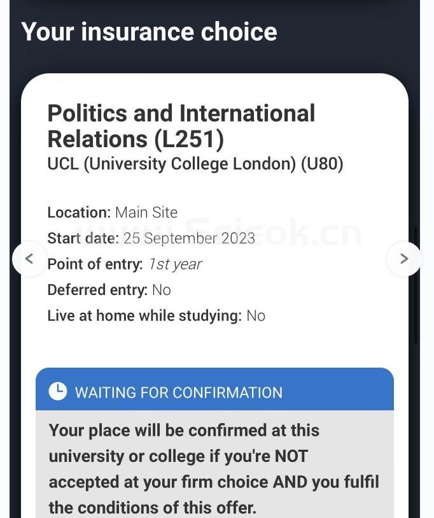
Task: Click the "Deferred entry:" field label
Action: (x=97, y=290)
